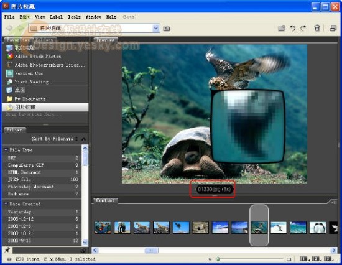Click the create new folder icon
Screen dimensions: 342x265
281,29
